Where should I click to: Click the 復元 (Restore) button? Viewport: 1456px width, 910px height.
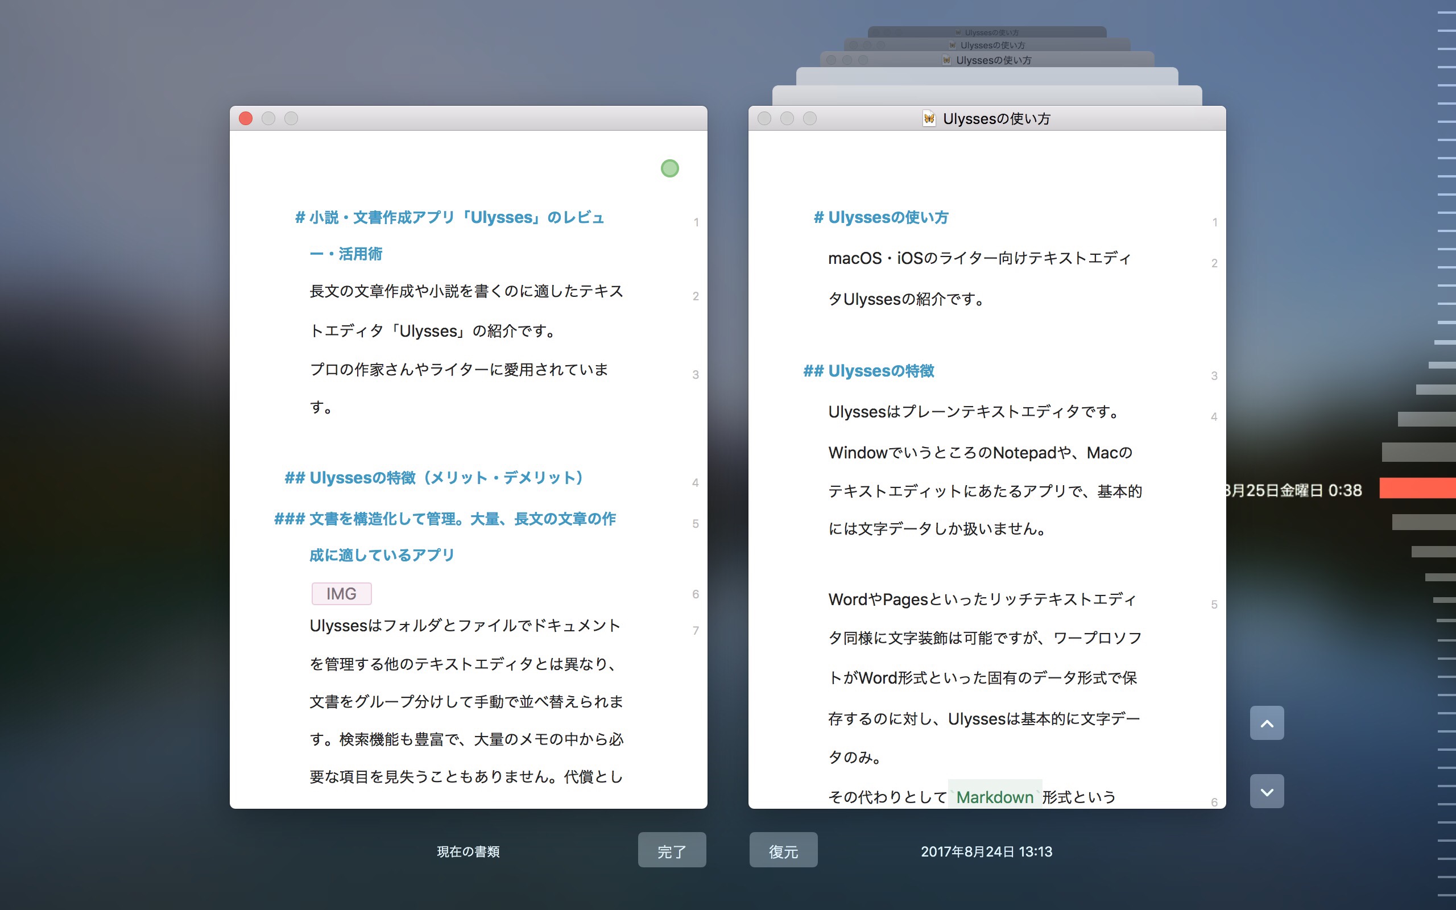[783, 850]
